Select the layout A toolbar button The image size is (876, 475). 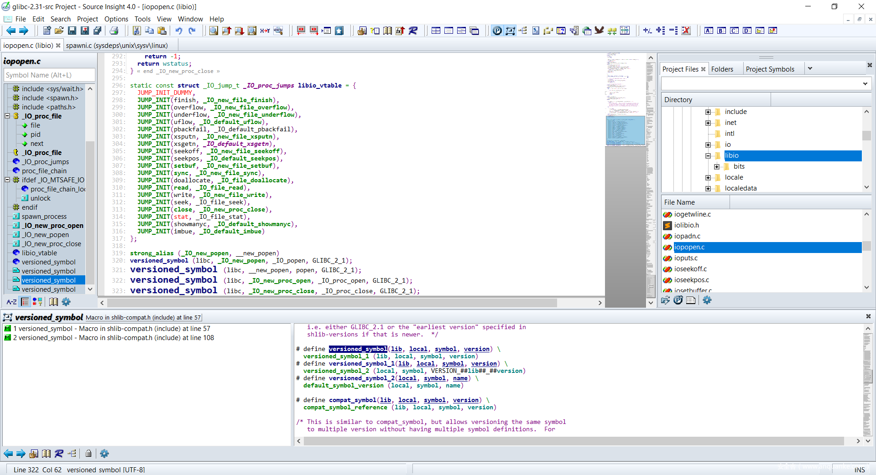(709, 31)
